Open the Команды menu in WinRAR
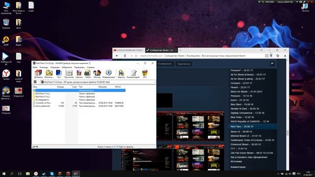315x177 pixels. tap(44, 67)
